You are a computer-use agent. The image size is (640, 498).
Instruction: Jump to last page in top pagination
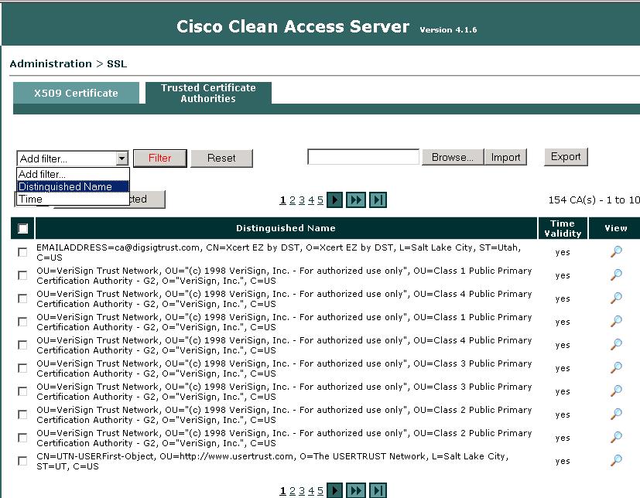378,200
